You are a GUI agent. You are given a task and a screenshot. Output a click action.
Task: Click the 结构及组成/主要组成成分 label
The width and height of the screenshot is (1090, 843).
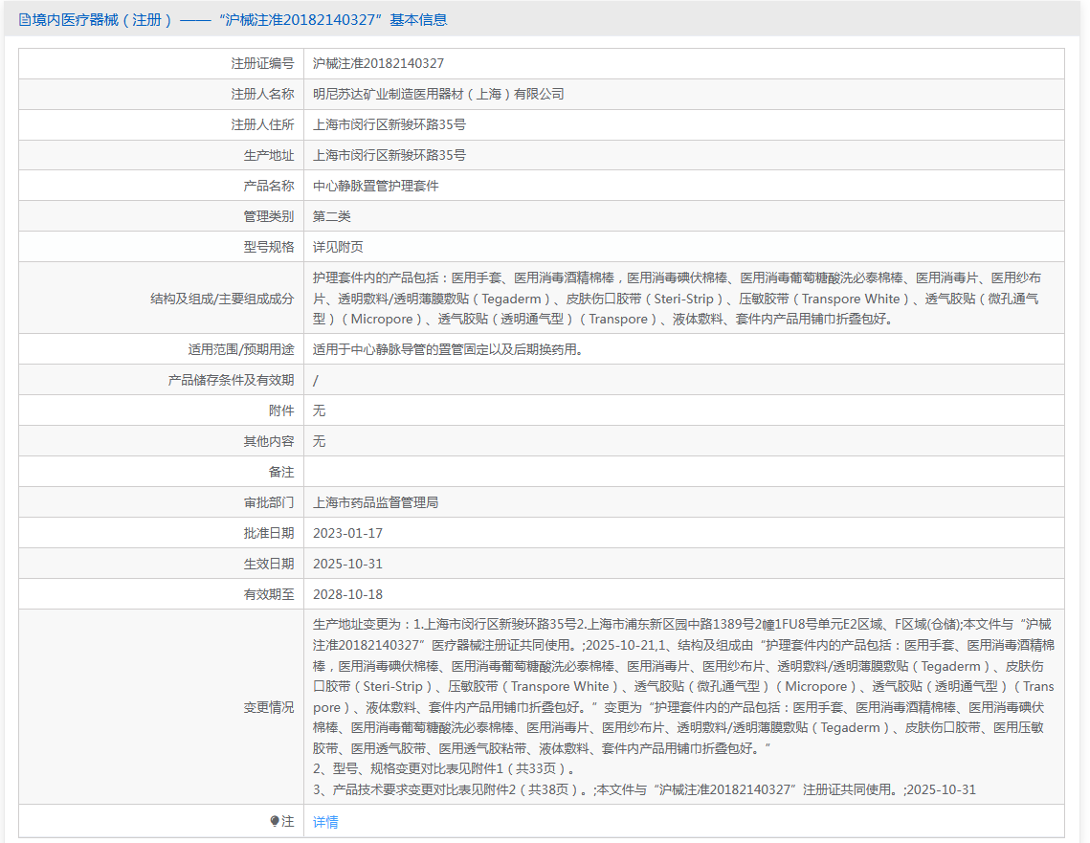coord(222,299)
